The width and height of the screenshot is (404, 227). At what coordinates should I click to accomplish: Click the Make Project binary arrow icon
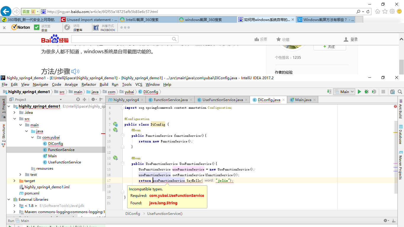[x=329, y=92]
